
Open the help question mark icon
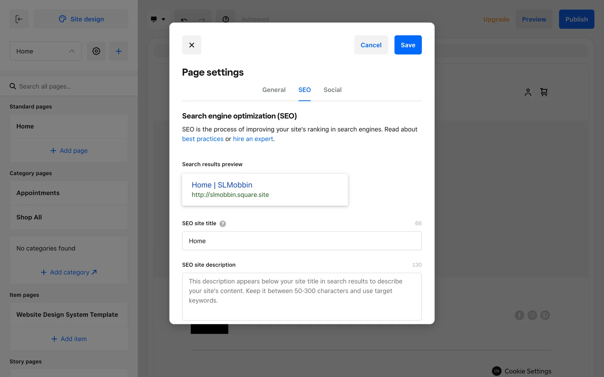point(226,19)
